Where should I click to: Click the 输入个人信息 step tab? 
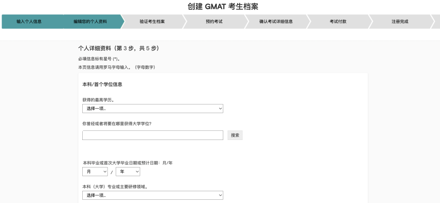(29, 22)
